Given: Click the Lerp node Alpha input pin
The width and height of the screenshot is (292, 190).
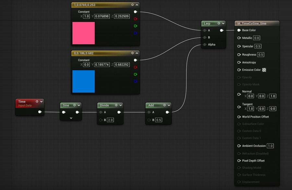Looking at the screenshot, I should pos(205,44).
